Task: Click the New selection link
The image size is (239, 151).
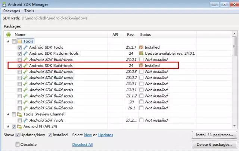Action: point(88,135)
